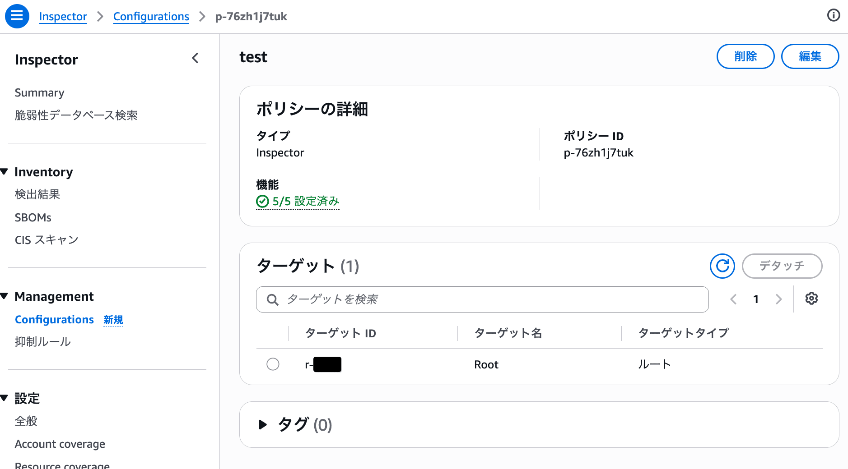Viewport: 848px width, 469px height.
Task: Click the Inspector breadcrumb link
Action: 63,16
